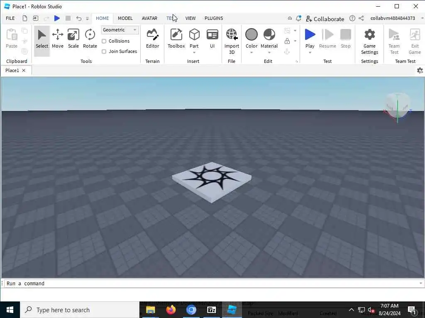Choose the Scale tool

tap(73, 39)
